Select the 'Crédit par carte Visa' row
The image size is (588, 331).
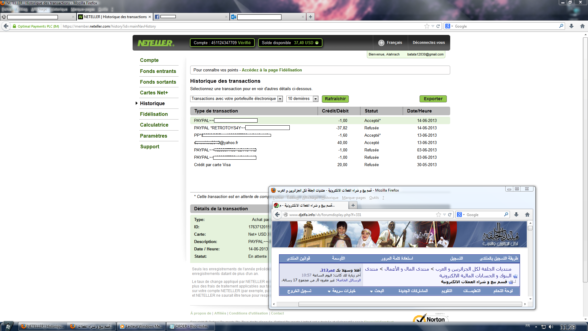click(320, 165)
